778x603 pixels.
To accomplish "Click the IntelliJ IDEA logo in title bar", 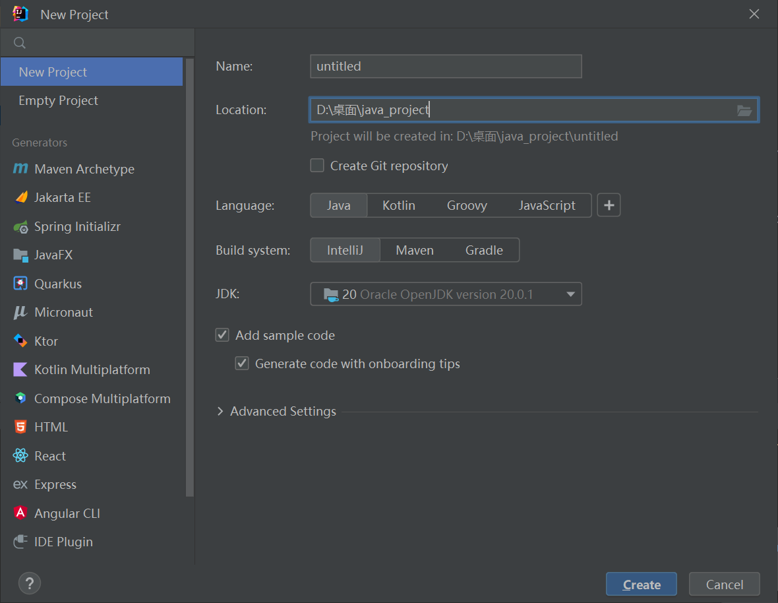I will coord(20,14).
